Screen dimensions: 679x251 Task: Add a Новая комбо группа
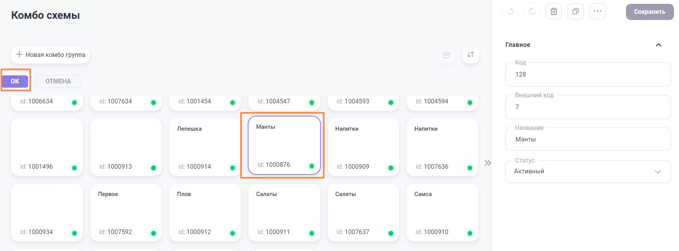(x=50, y=55)
